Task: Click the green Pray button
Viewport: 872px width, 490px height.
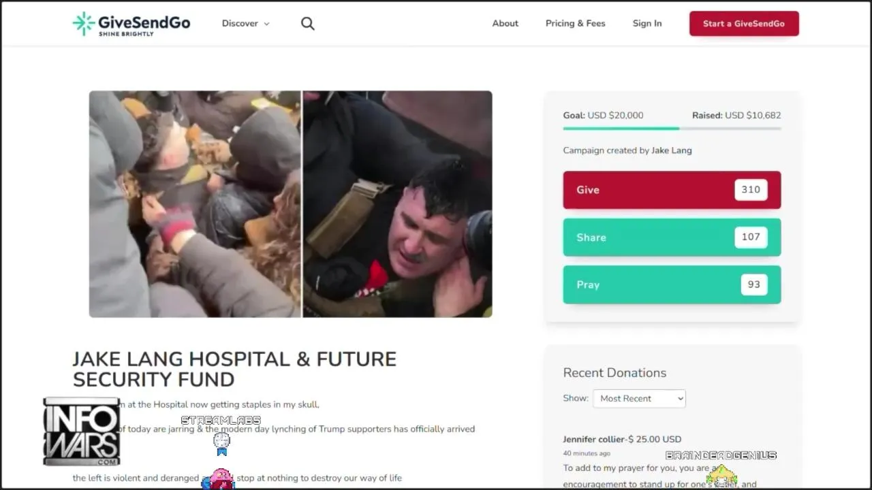Action: (x=672, y=284)
